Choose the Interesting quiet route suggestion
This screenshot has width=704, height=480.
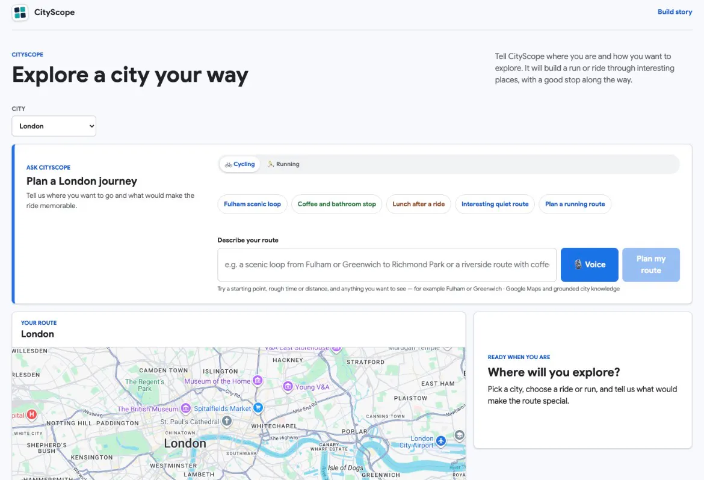(x=495, y=205)
